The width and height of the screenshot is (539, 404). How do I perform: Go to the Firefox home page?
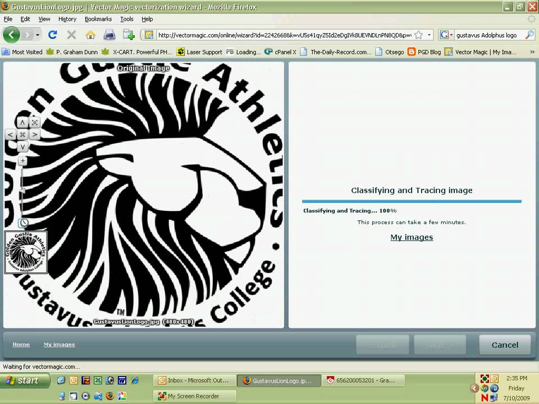pyautogui.click(x=90, y=35)
